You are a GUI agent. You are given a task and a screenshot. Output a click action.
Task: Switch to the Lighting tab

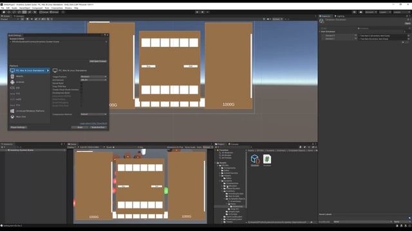(x=339, y=16)
